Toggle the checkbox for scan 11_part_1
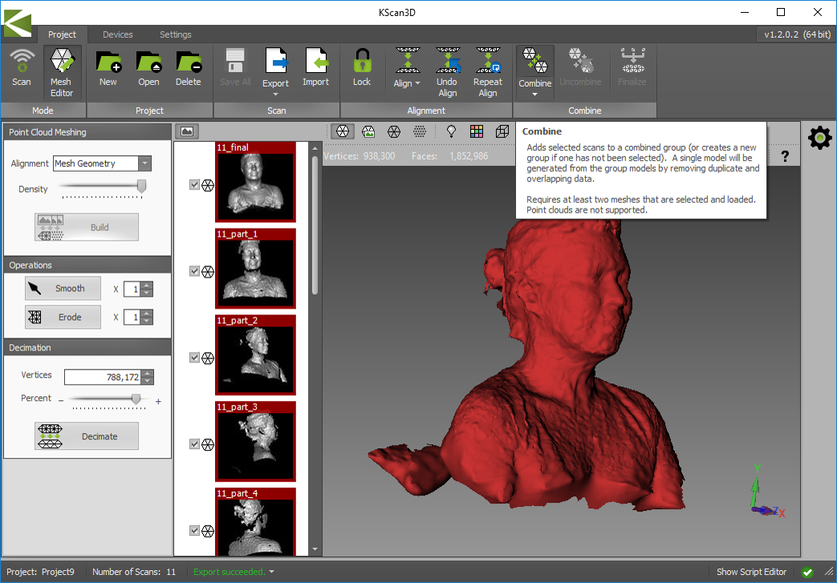The width and height of the screenshot is (837, 583). point(194,272)
